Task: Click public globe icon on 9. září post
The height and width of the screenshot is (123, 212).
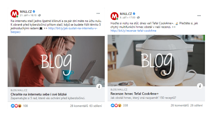Action: pos(138,18)
